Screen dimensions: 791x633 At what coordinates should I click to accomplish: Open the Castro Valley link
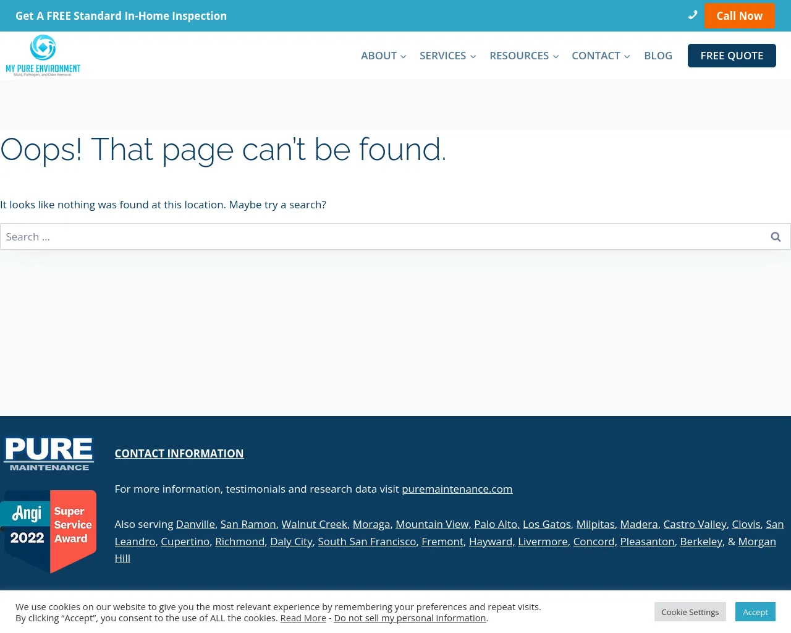click(x=695, y=524)
